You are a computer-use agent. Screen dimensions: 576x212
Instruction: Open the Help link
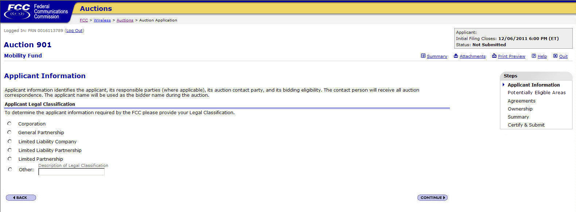point(542,56)
